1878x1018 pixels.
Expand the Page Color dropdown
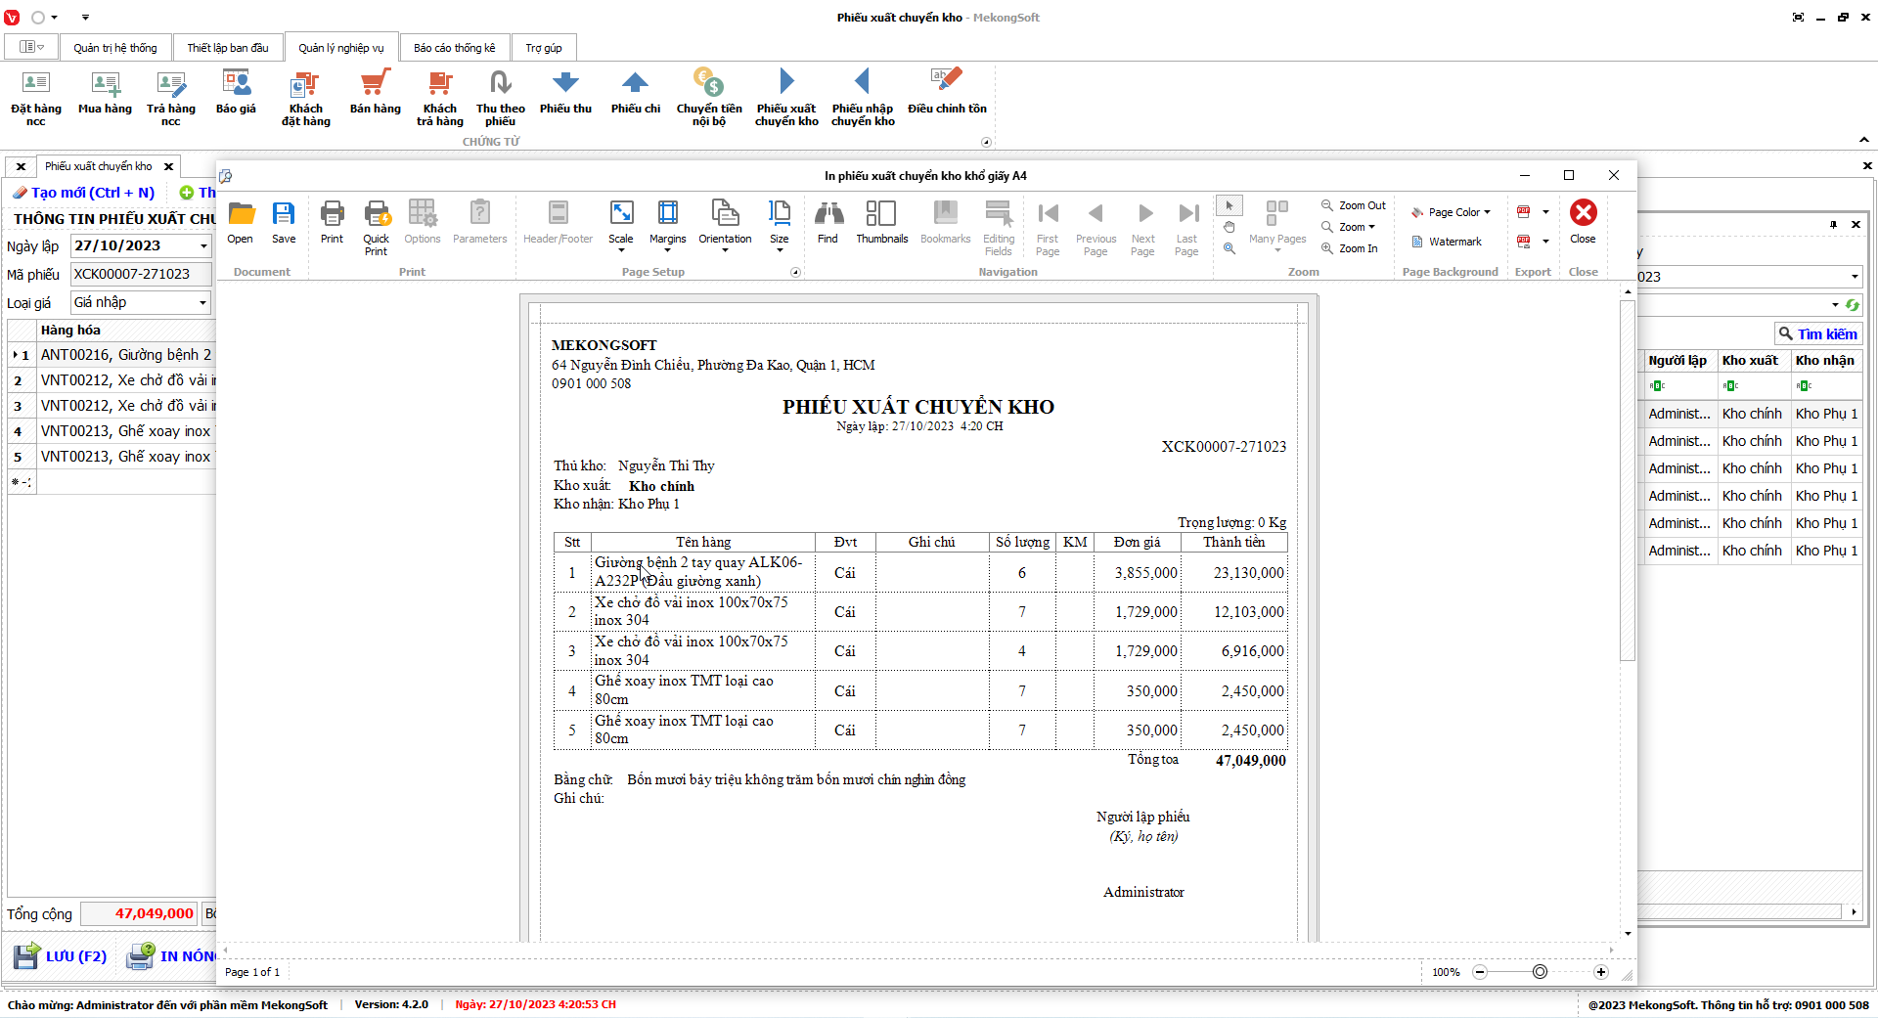point(1452,212)
